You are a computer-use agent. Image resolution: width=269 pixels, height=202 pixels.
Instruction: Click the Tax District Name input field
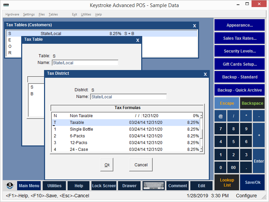click(x=128, y=97)
